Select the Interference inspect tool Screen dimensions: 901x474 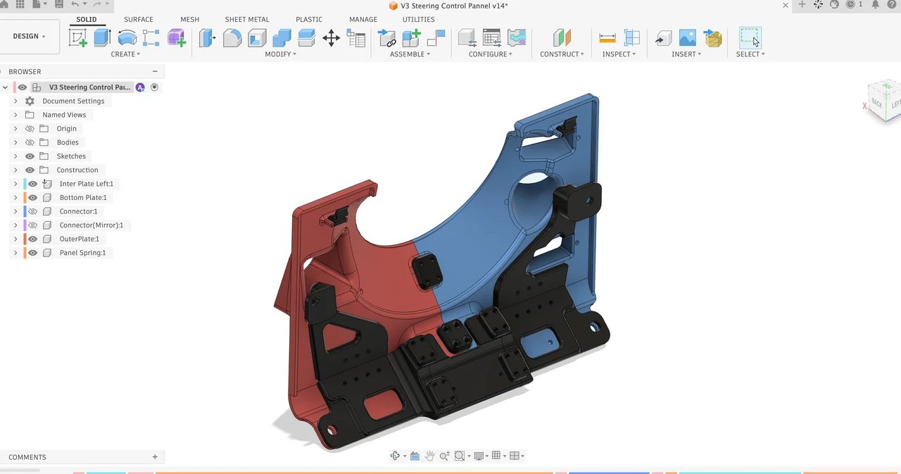pos(632,38)
